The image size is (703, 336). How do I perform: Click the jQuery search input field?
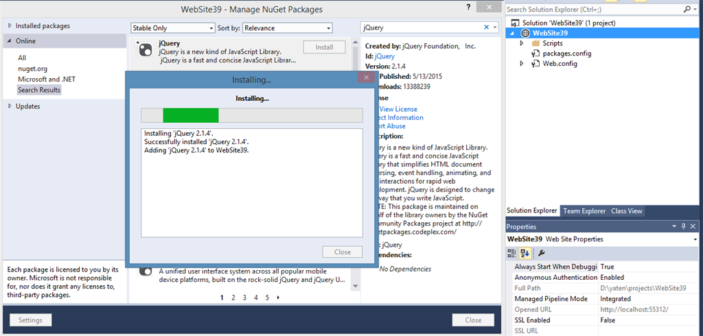(x=422, y=28)
